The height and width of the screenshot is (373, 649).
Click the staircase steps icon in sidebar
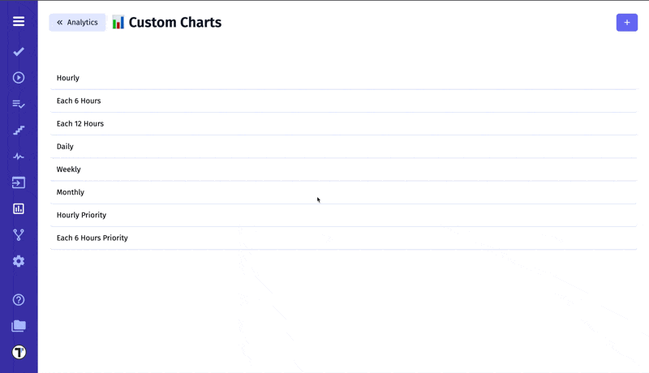[x=19, y=131]
